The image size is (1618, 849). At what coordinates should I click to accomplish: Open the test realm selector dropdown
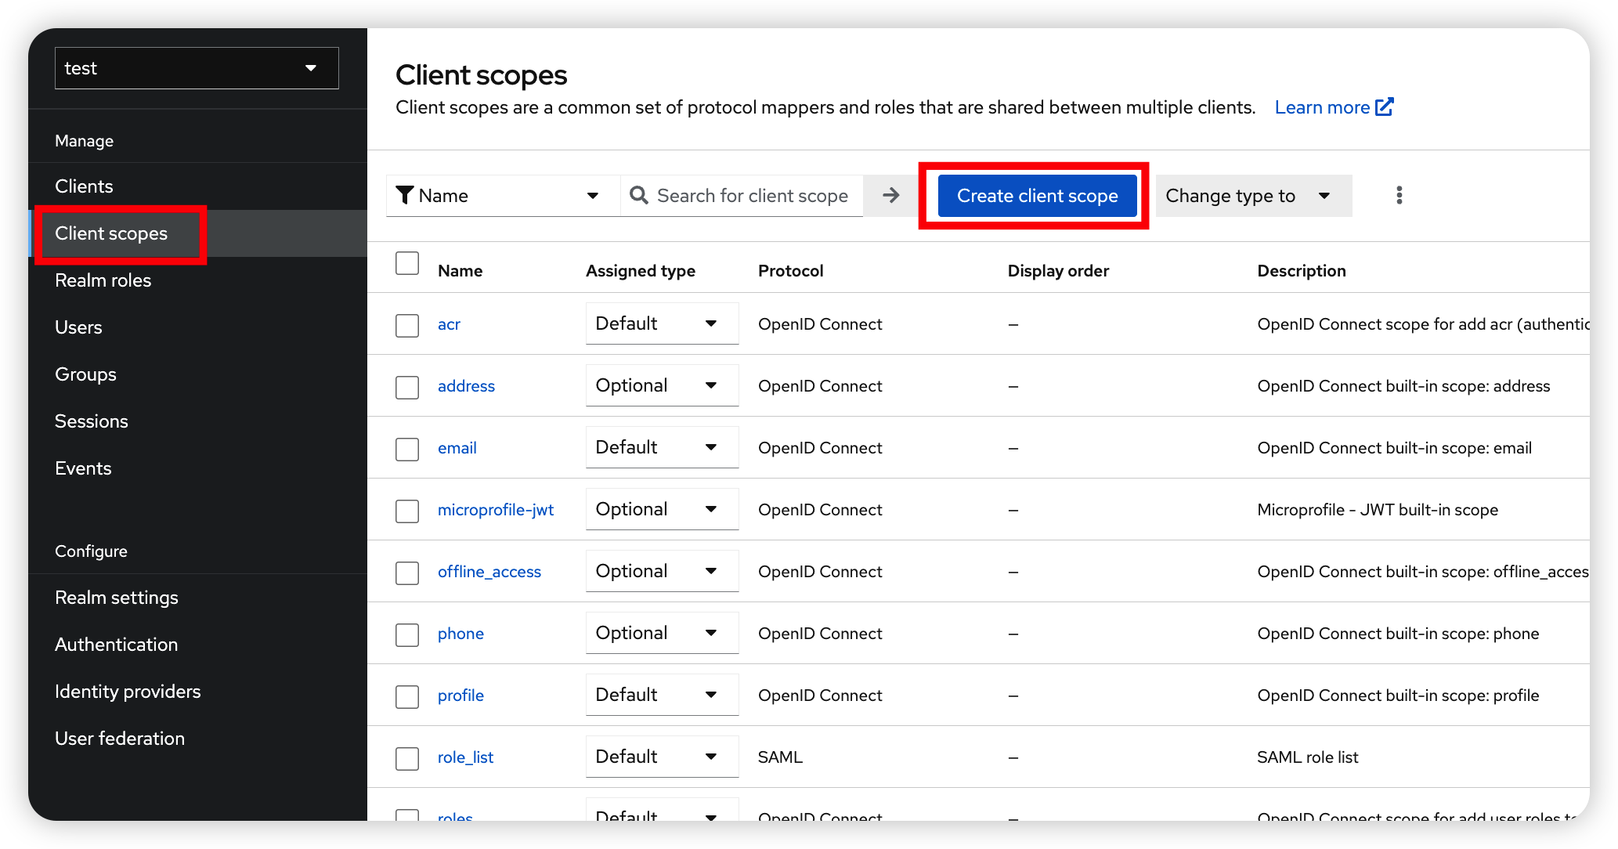(x=197, y=68)
